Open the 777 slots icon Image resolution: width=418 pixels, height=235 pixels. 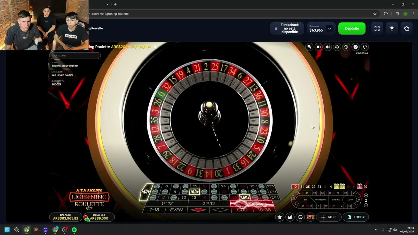click(310, 217)
